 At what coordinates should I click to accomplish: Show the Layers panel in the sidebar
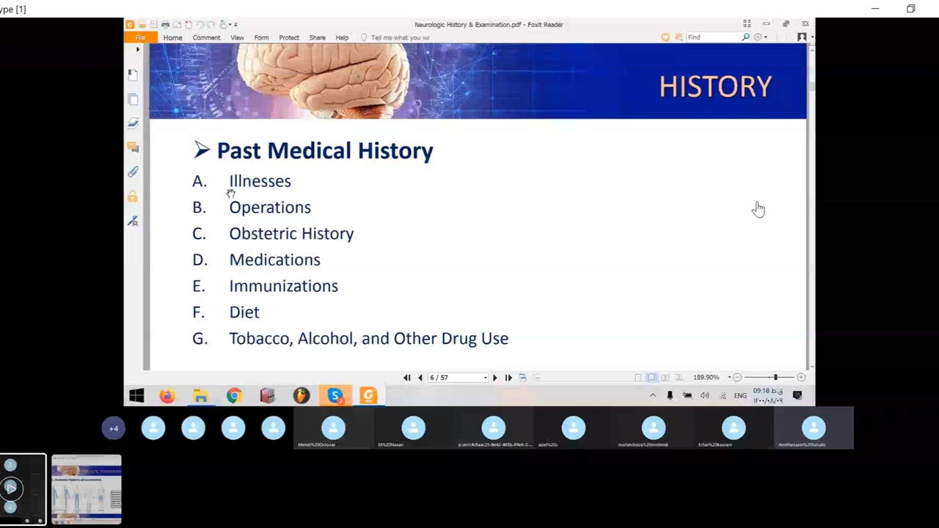click(x=133, y=123)
